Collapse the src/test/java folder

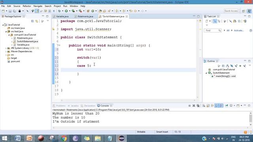point(6,32)
